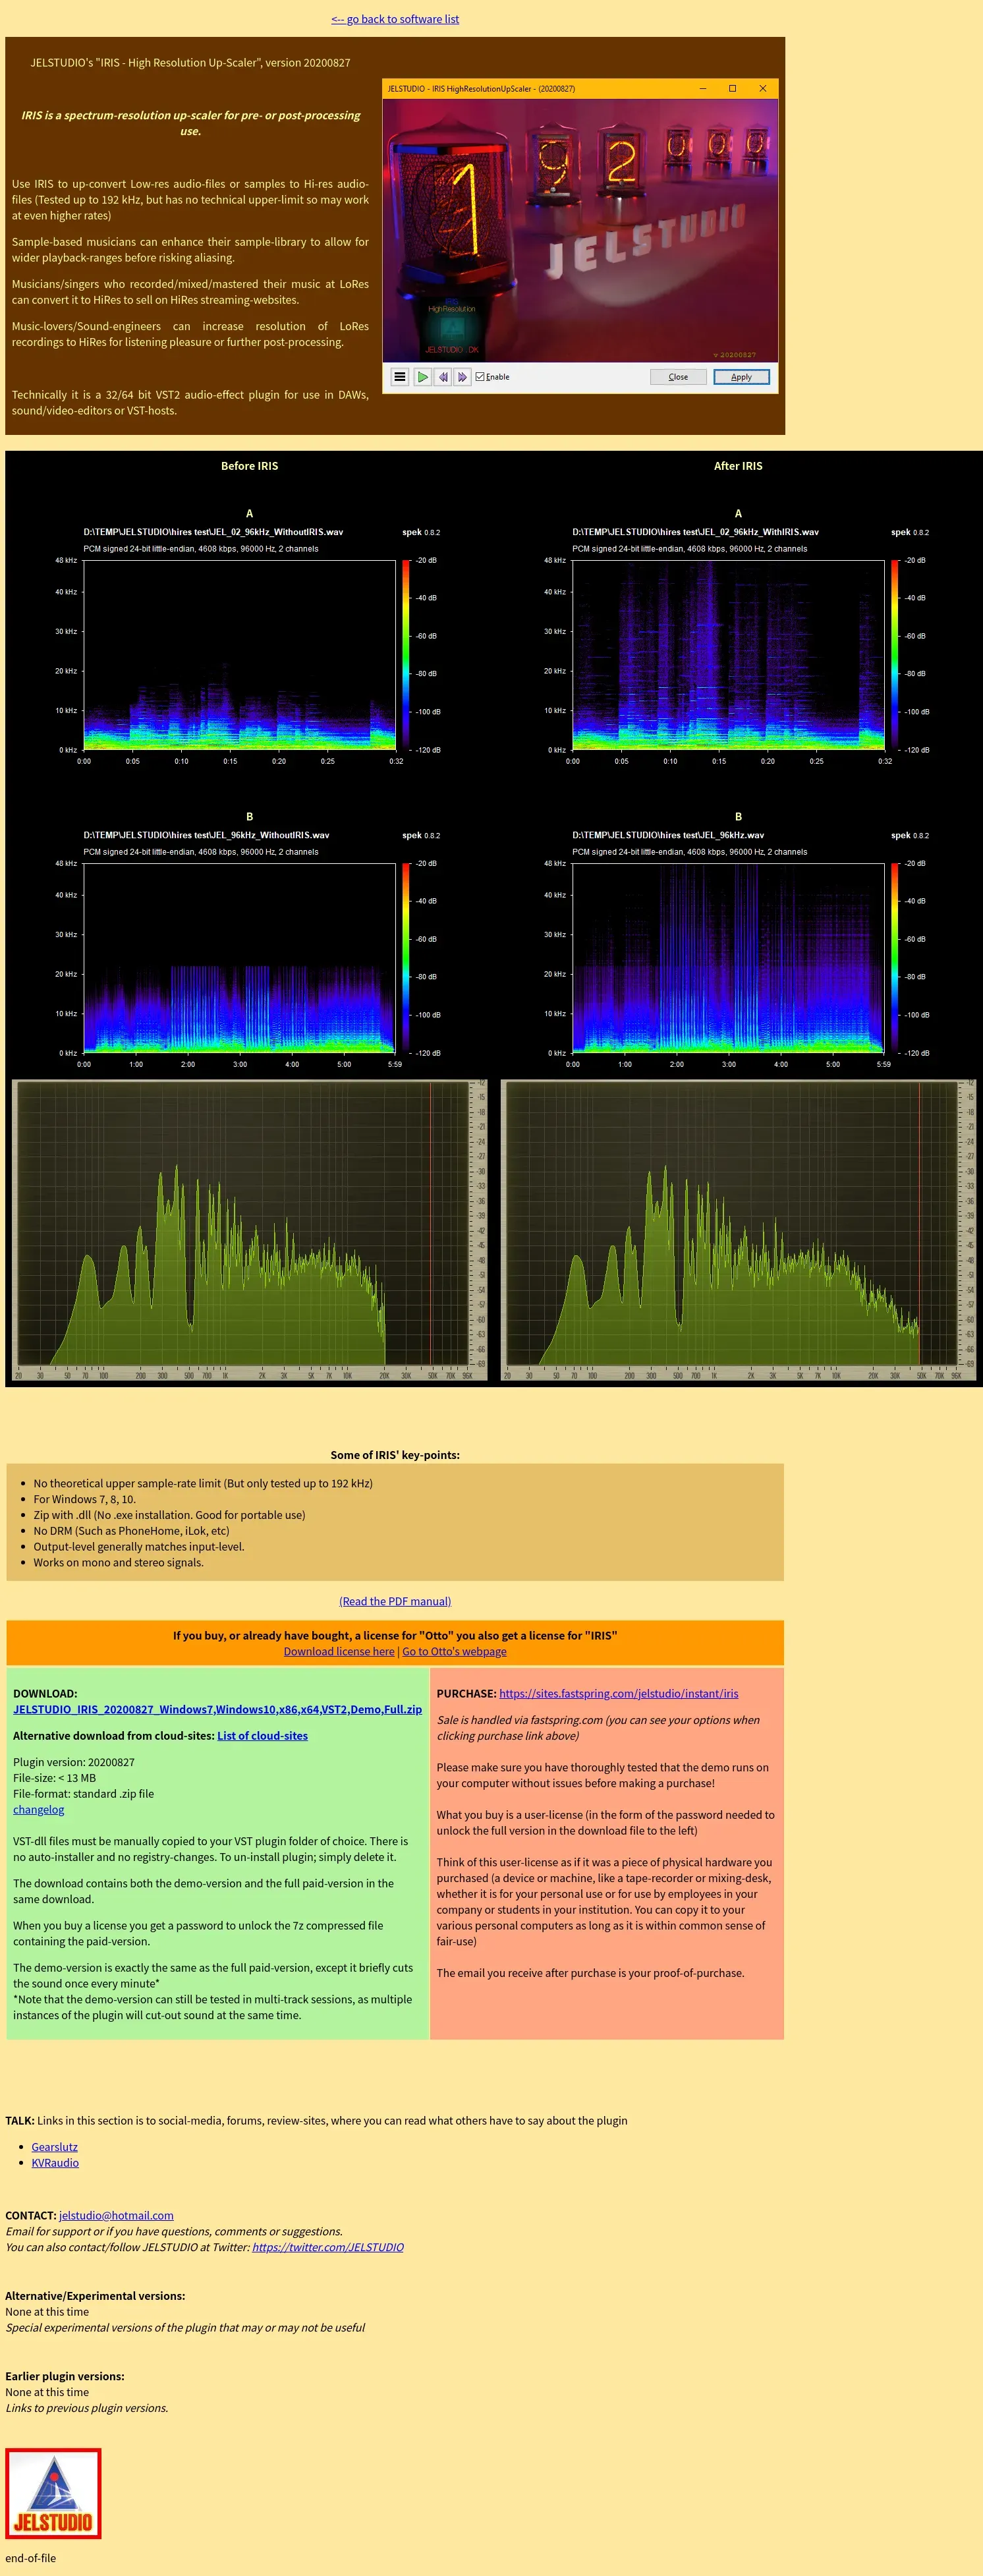
Task: Click the Download license here link
Action: [339, 1651]
